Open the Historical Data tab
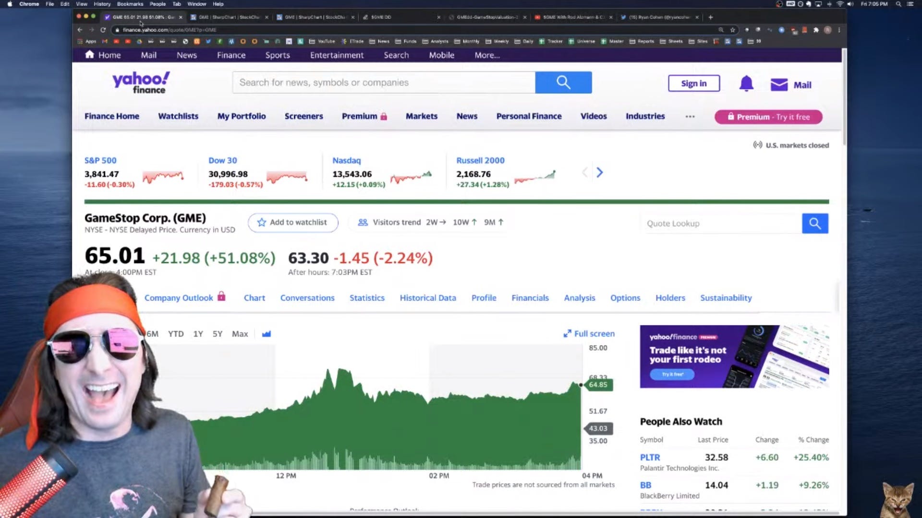922x518 pixels. point(428,298)
